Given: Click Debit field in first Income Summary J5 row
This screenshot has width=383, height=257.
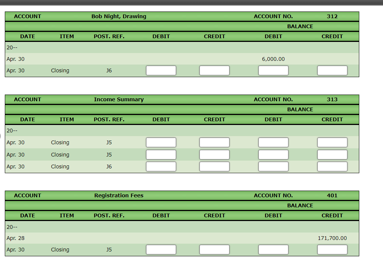Looking at the screenshot, I should pyautogui.click(x=161, y=142).
